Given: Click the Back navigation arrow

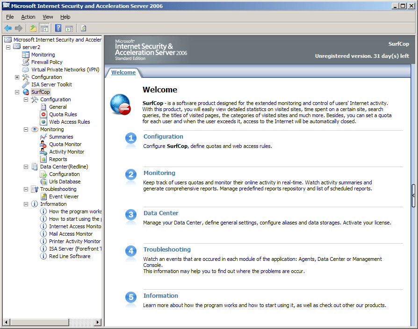Looking at the screenshot, I should (7, 28).
